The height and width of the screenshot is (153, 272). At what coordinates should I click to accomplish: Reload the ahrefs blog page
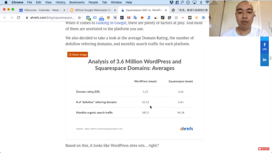pyautogui.click(x=18, y=18)
